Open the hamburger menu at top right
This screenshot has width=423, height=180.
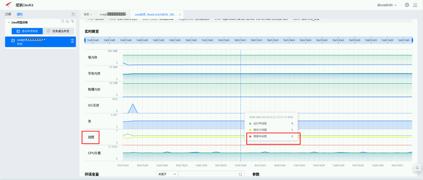pos(415,5)
